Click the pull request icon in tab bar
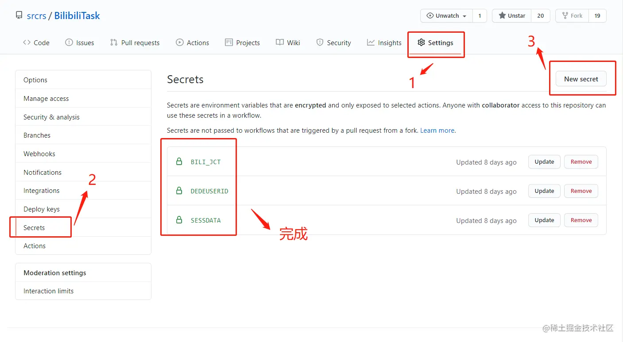Viewport: 623px width, 342px height. (x=114, y=42)
